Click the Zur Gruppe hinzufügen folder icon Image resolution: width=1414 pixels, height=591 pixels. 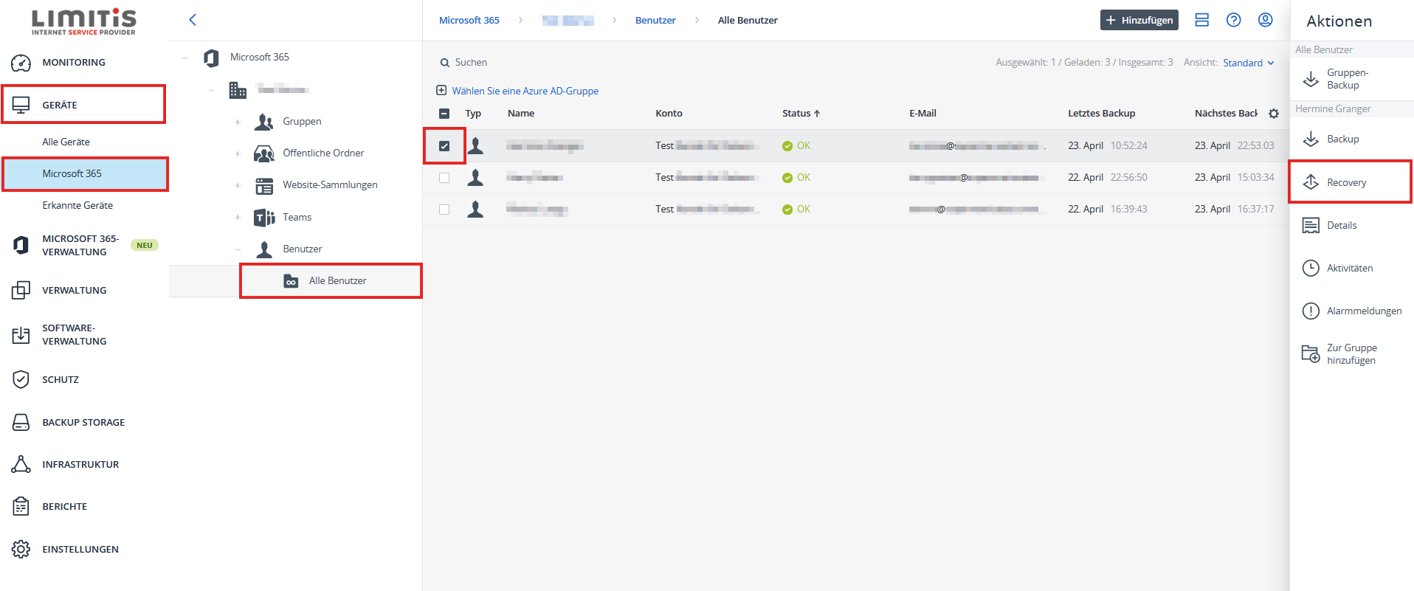point(1311,353)
